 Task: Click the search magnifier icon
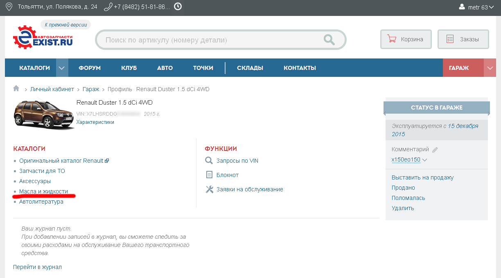pyautogui.click(x=329, y=40)
